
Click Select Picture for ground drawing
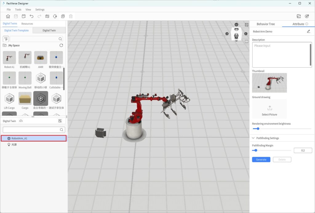[x=269, y=111]
